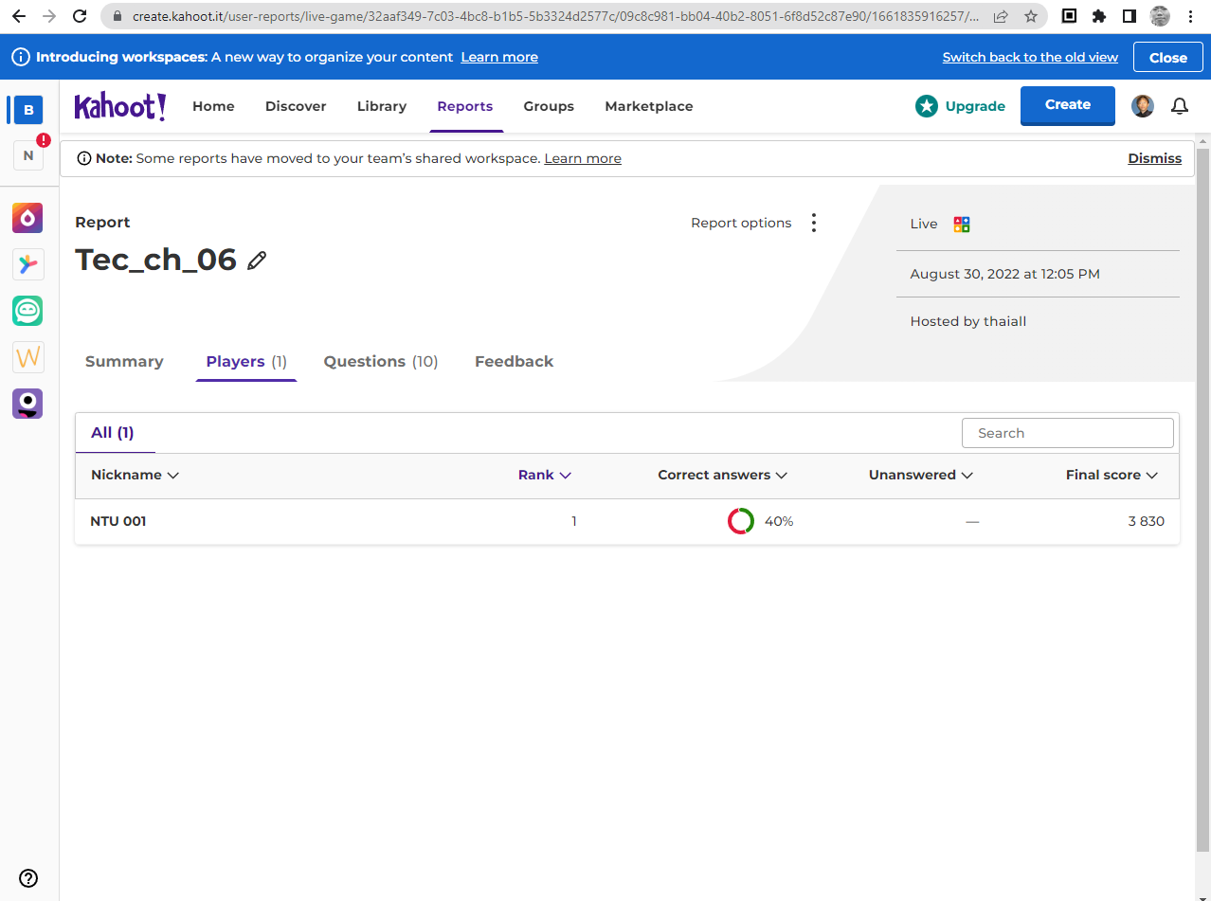The image size is (1211, 901).
Task: Switch to the Questions tab
Action: 380,361
